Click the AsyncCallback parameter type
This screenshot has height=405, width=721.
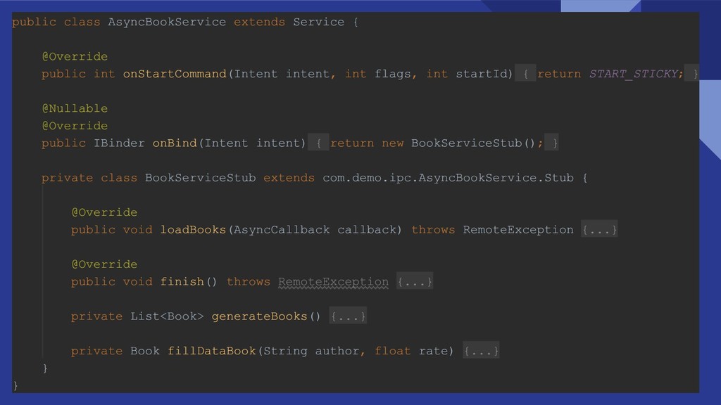[282, 230]
